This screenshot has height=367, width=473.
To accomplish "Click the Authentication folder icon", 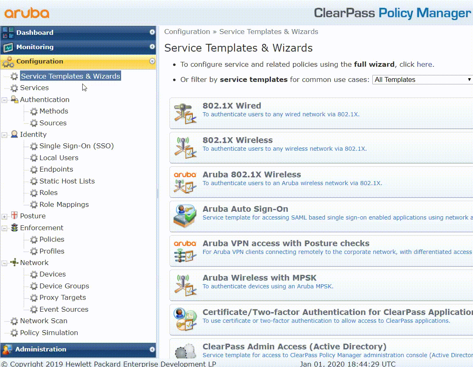I will click(x=14, y=100).
